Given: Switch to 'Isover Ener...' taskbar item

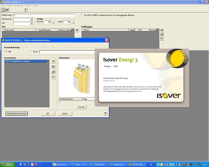Looking at the screenshot, I should tap(61, 164).
